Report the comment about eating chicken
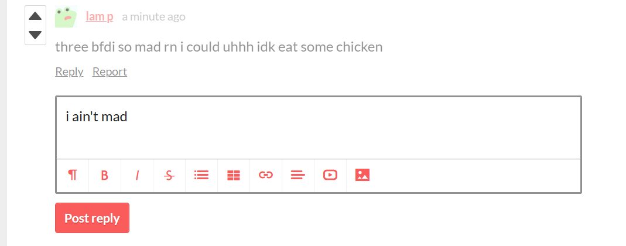Viewport: 626px width, 246px height. (x=110, y=71)
